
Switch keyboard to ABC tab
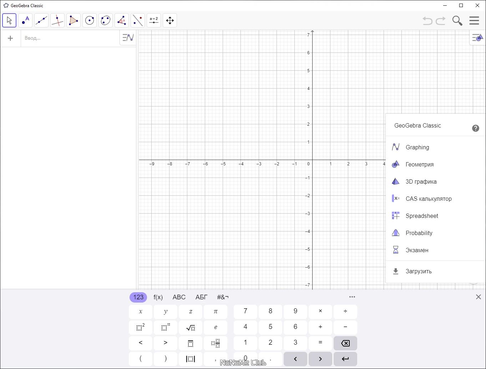tap(179, 297)
